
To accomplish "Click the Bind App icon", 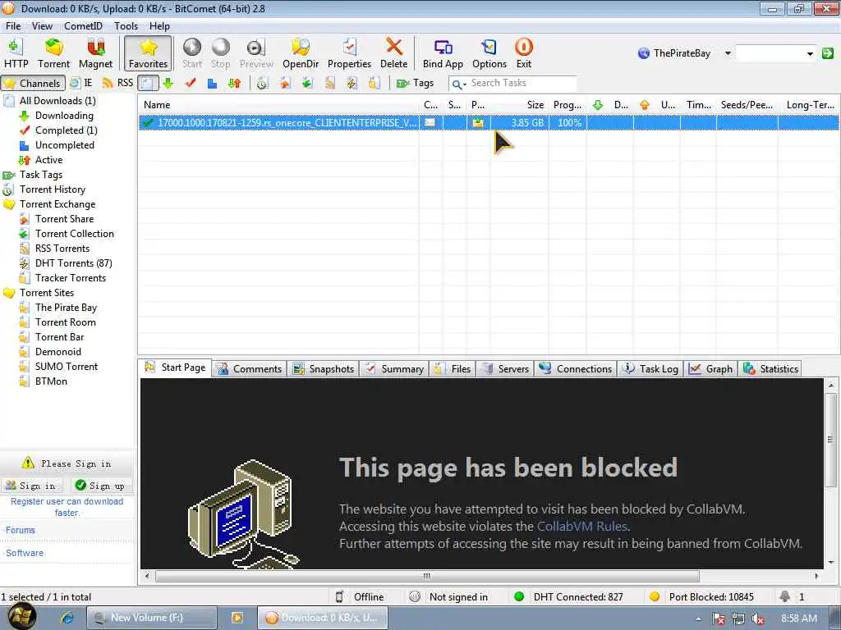I will click(x=443, y=53).
